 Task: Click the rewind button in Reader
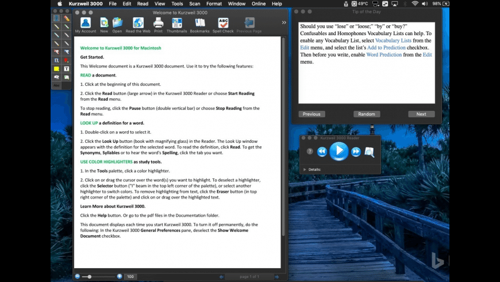(322, 151)
